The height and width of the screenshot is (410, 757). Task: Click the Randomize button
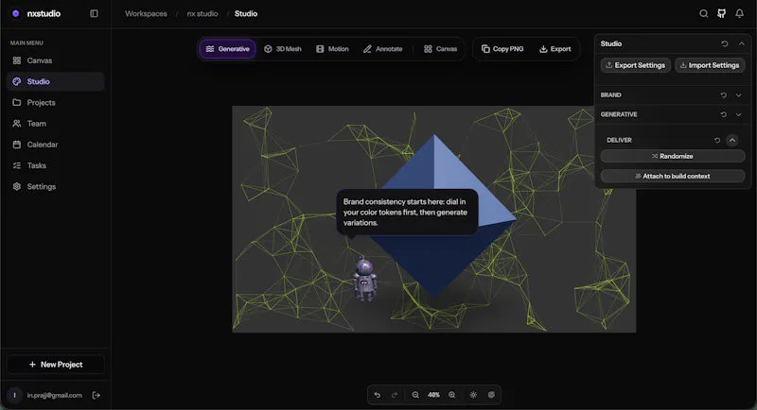point(673,156)
